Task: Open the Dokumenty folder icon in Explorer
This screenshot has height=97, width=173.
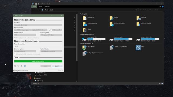Action: 85,18
